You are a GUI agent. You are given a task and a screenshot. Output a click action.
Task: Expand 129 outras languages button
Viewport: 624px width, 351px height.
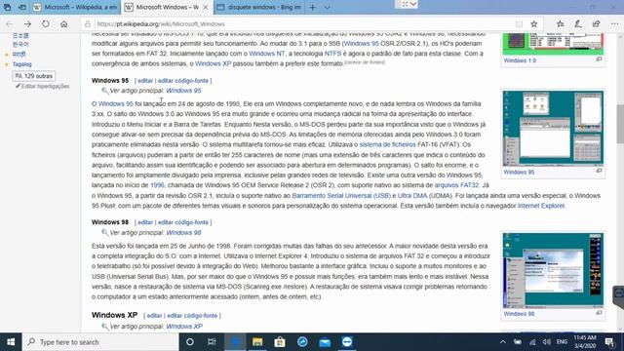tap(34, 76)
